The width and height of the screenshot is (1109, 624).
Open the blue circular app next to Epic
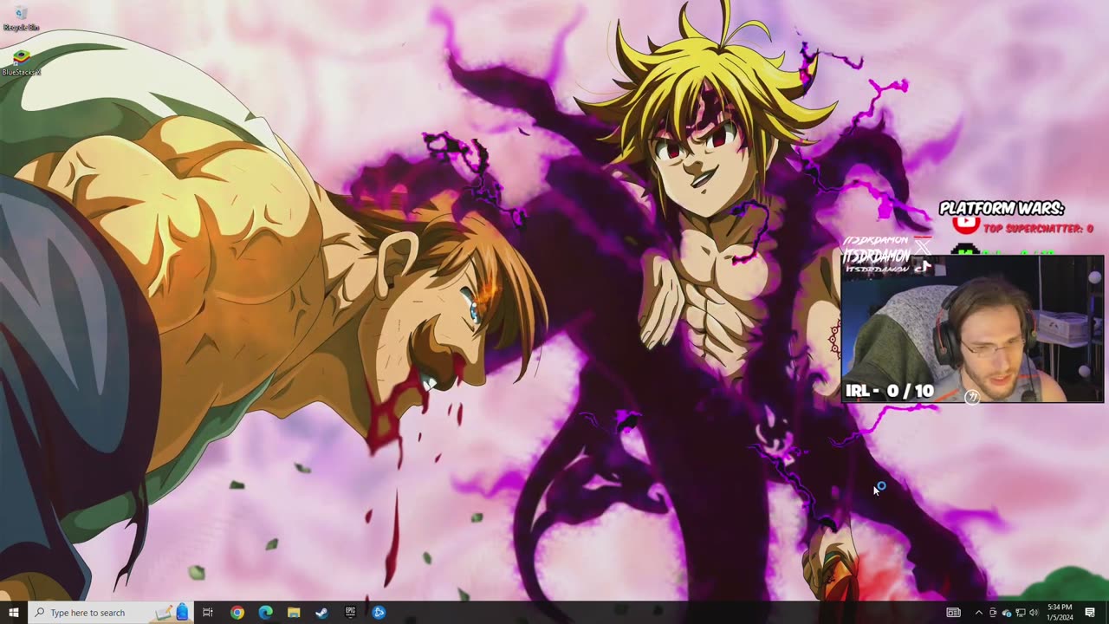tap(379, 613)
